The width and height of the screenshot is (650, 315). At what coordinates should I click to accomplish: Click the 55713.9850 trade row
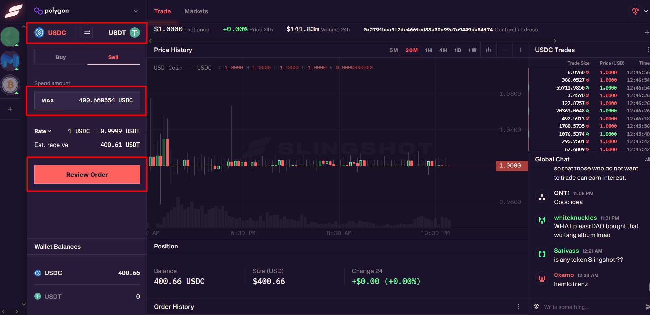[589, 88]
